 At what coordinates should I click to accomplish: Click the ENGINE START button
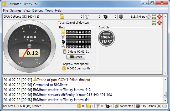pyautogui.click(x=106, y=38)
